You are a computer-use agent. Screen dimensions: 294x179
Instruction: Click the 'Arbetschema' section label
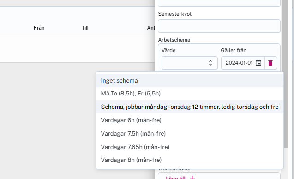[x=174, y=40]
